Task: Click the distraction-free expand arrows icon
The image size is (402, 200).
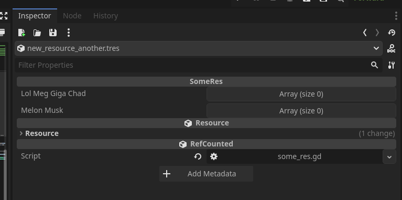Action: tap(4, 16)
